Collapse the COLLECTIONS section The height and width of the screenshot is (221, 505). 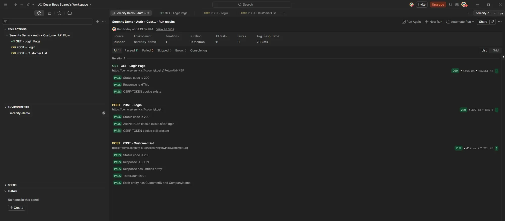coord(5,29)
